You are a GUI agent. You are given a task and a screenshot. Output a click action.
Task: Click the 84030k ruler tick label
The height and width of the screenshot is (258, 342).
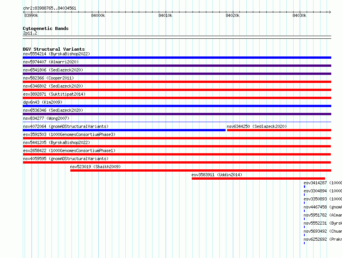(299, 15)
